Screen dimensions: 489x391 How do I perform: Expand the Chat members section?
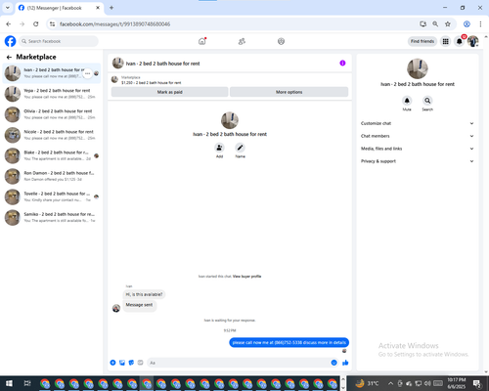[417, 136]
